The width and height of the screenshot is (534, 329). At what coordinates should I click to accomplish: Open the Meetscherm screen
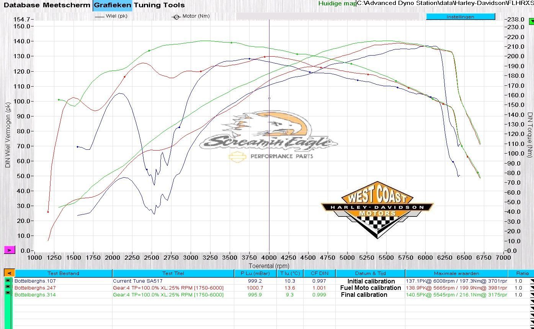click(x=67, y=5)
